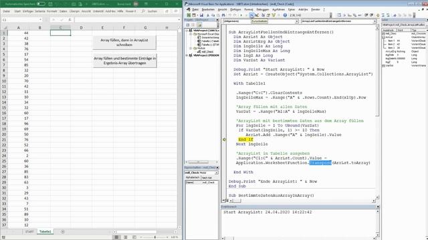Image resolution: width=428 pixels, height=240 pixels.
Task: Collapse ArrLst in the Locals window
Action: pos(383,37)
